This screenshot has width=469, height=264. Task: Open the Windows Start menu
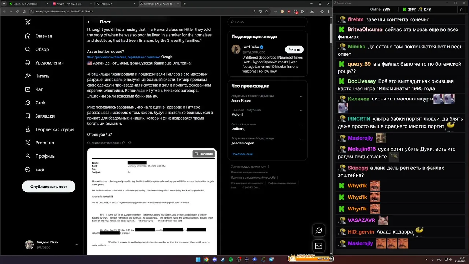pos(198,260)
